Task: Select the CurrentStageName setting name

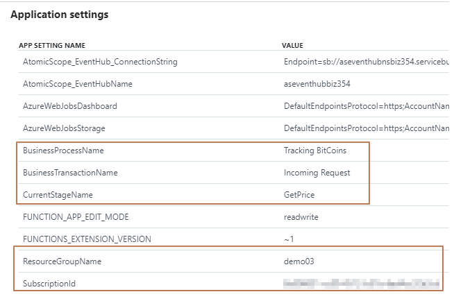Action: [58, 195]
